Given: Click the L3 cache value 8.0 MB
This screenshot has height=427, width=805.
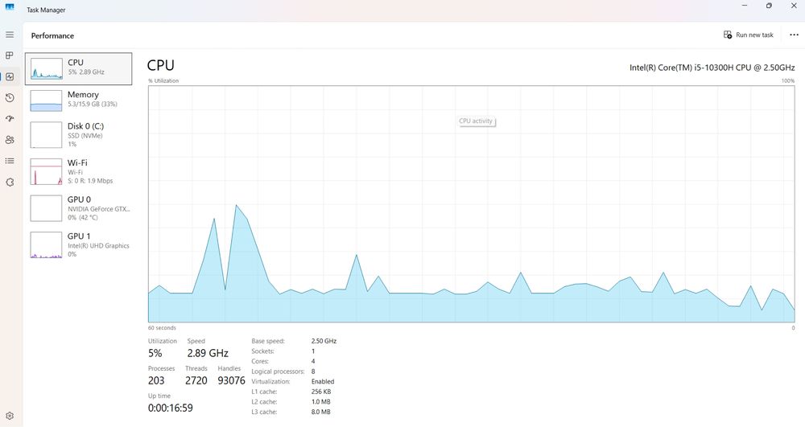Looking at the screenshot, I should point(321,412).
